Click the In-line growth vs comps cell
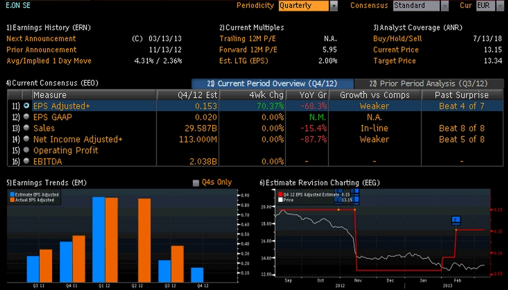 374,128
